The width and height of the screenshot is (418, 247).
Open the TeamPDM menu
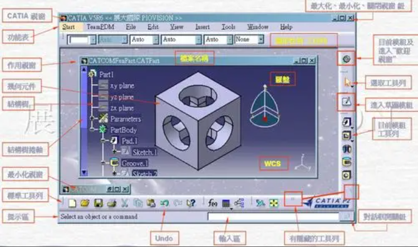tap(101, 27)
